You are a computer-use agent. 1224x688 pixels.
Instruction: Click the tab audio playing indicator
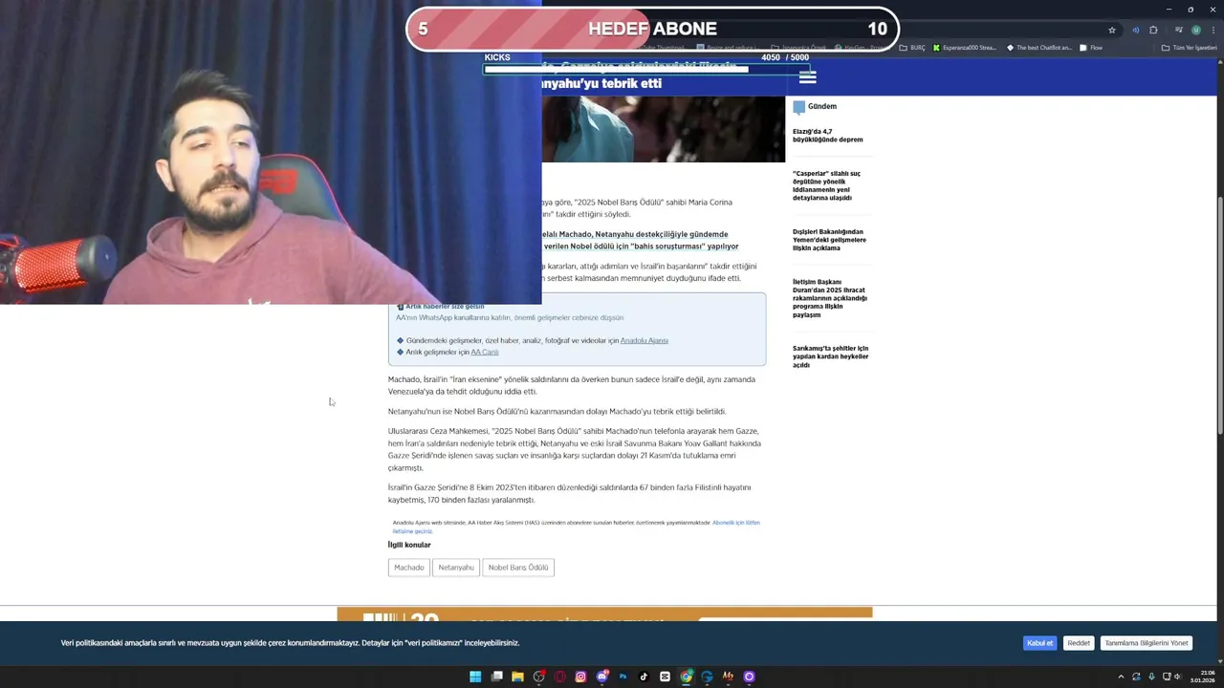coord(1136,30)
